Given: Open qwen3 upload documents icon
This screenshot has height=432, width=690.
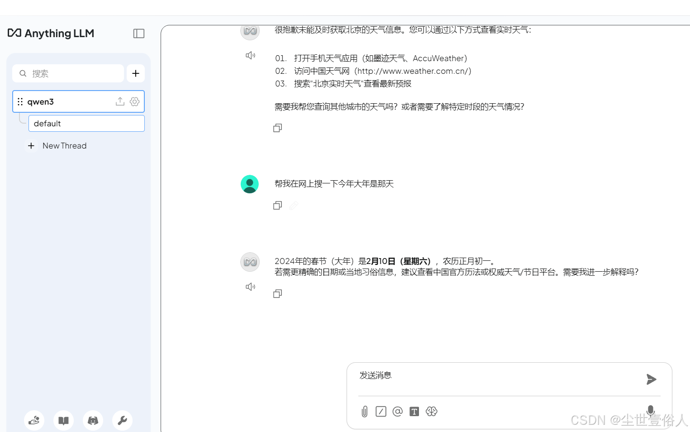Looking at the screenshot, I should (120, 101).
